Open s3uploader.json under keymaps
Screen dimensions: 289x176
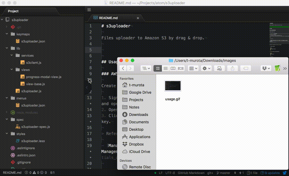pos(33,41)
